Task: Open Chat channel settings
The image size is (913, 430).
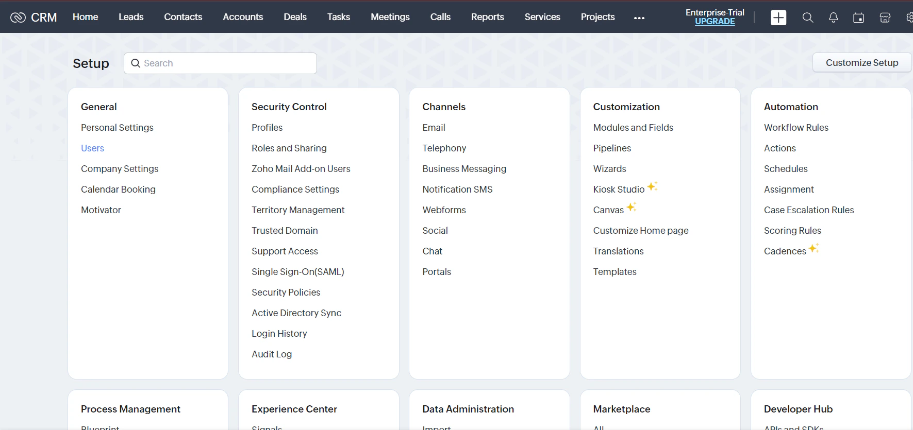Action: tap(433, 251)
